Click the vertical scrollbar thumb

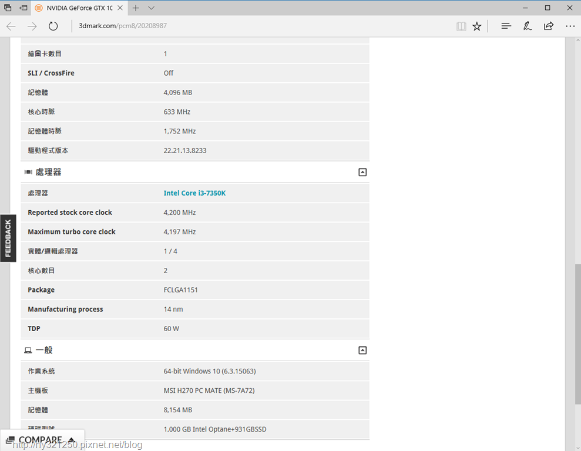coord(577,334)
